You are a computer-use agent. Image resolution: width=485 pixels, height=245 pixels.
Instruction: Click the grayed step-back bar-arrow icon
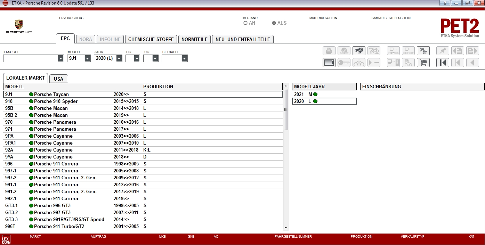coord(458,63)
